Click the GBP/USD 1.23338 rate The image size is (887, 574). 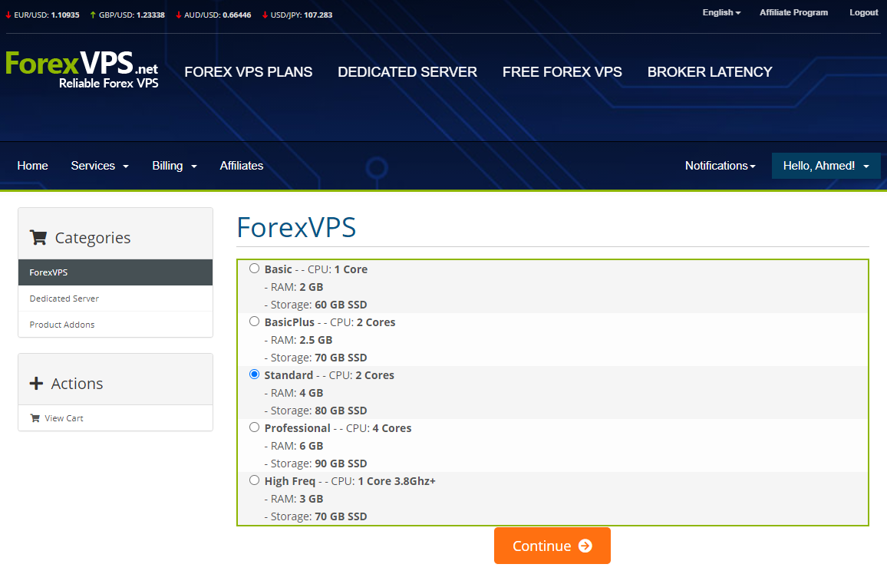[132, 15]
